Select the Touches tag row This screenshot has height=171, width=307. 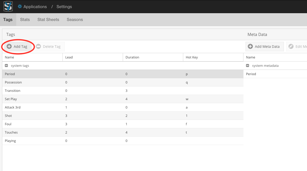tap(123, 132)
